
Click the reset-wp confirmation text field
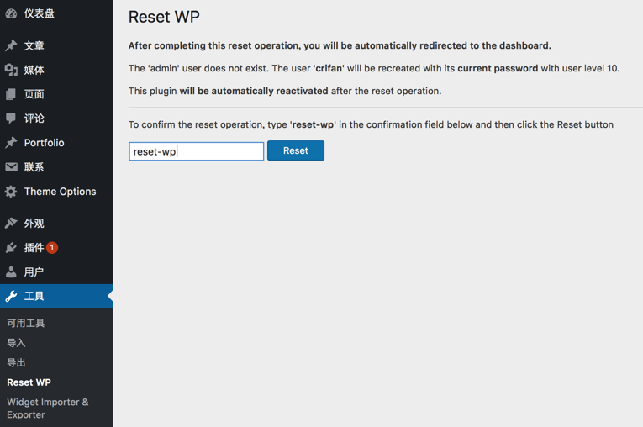197,151
